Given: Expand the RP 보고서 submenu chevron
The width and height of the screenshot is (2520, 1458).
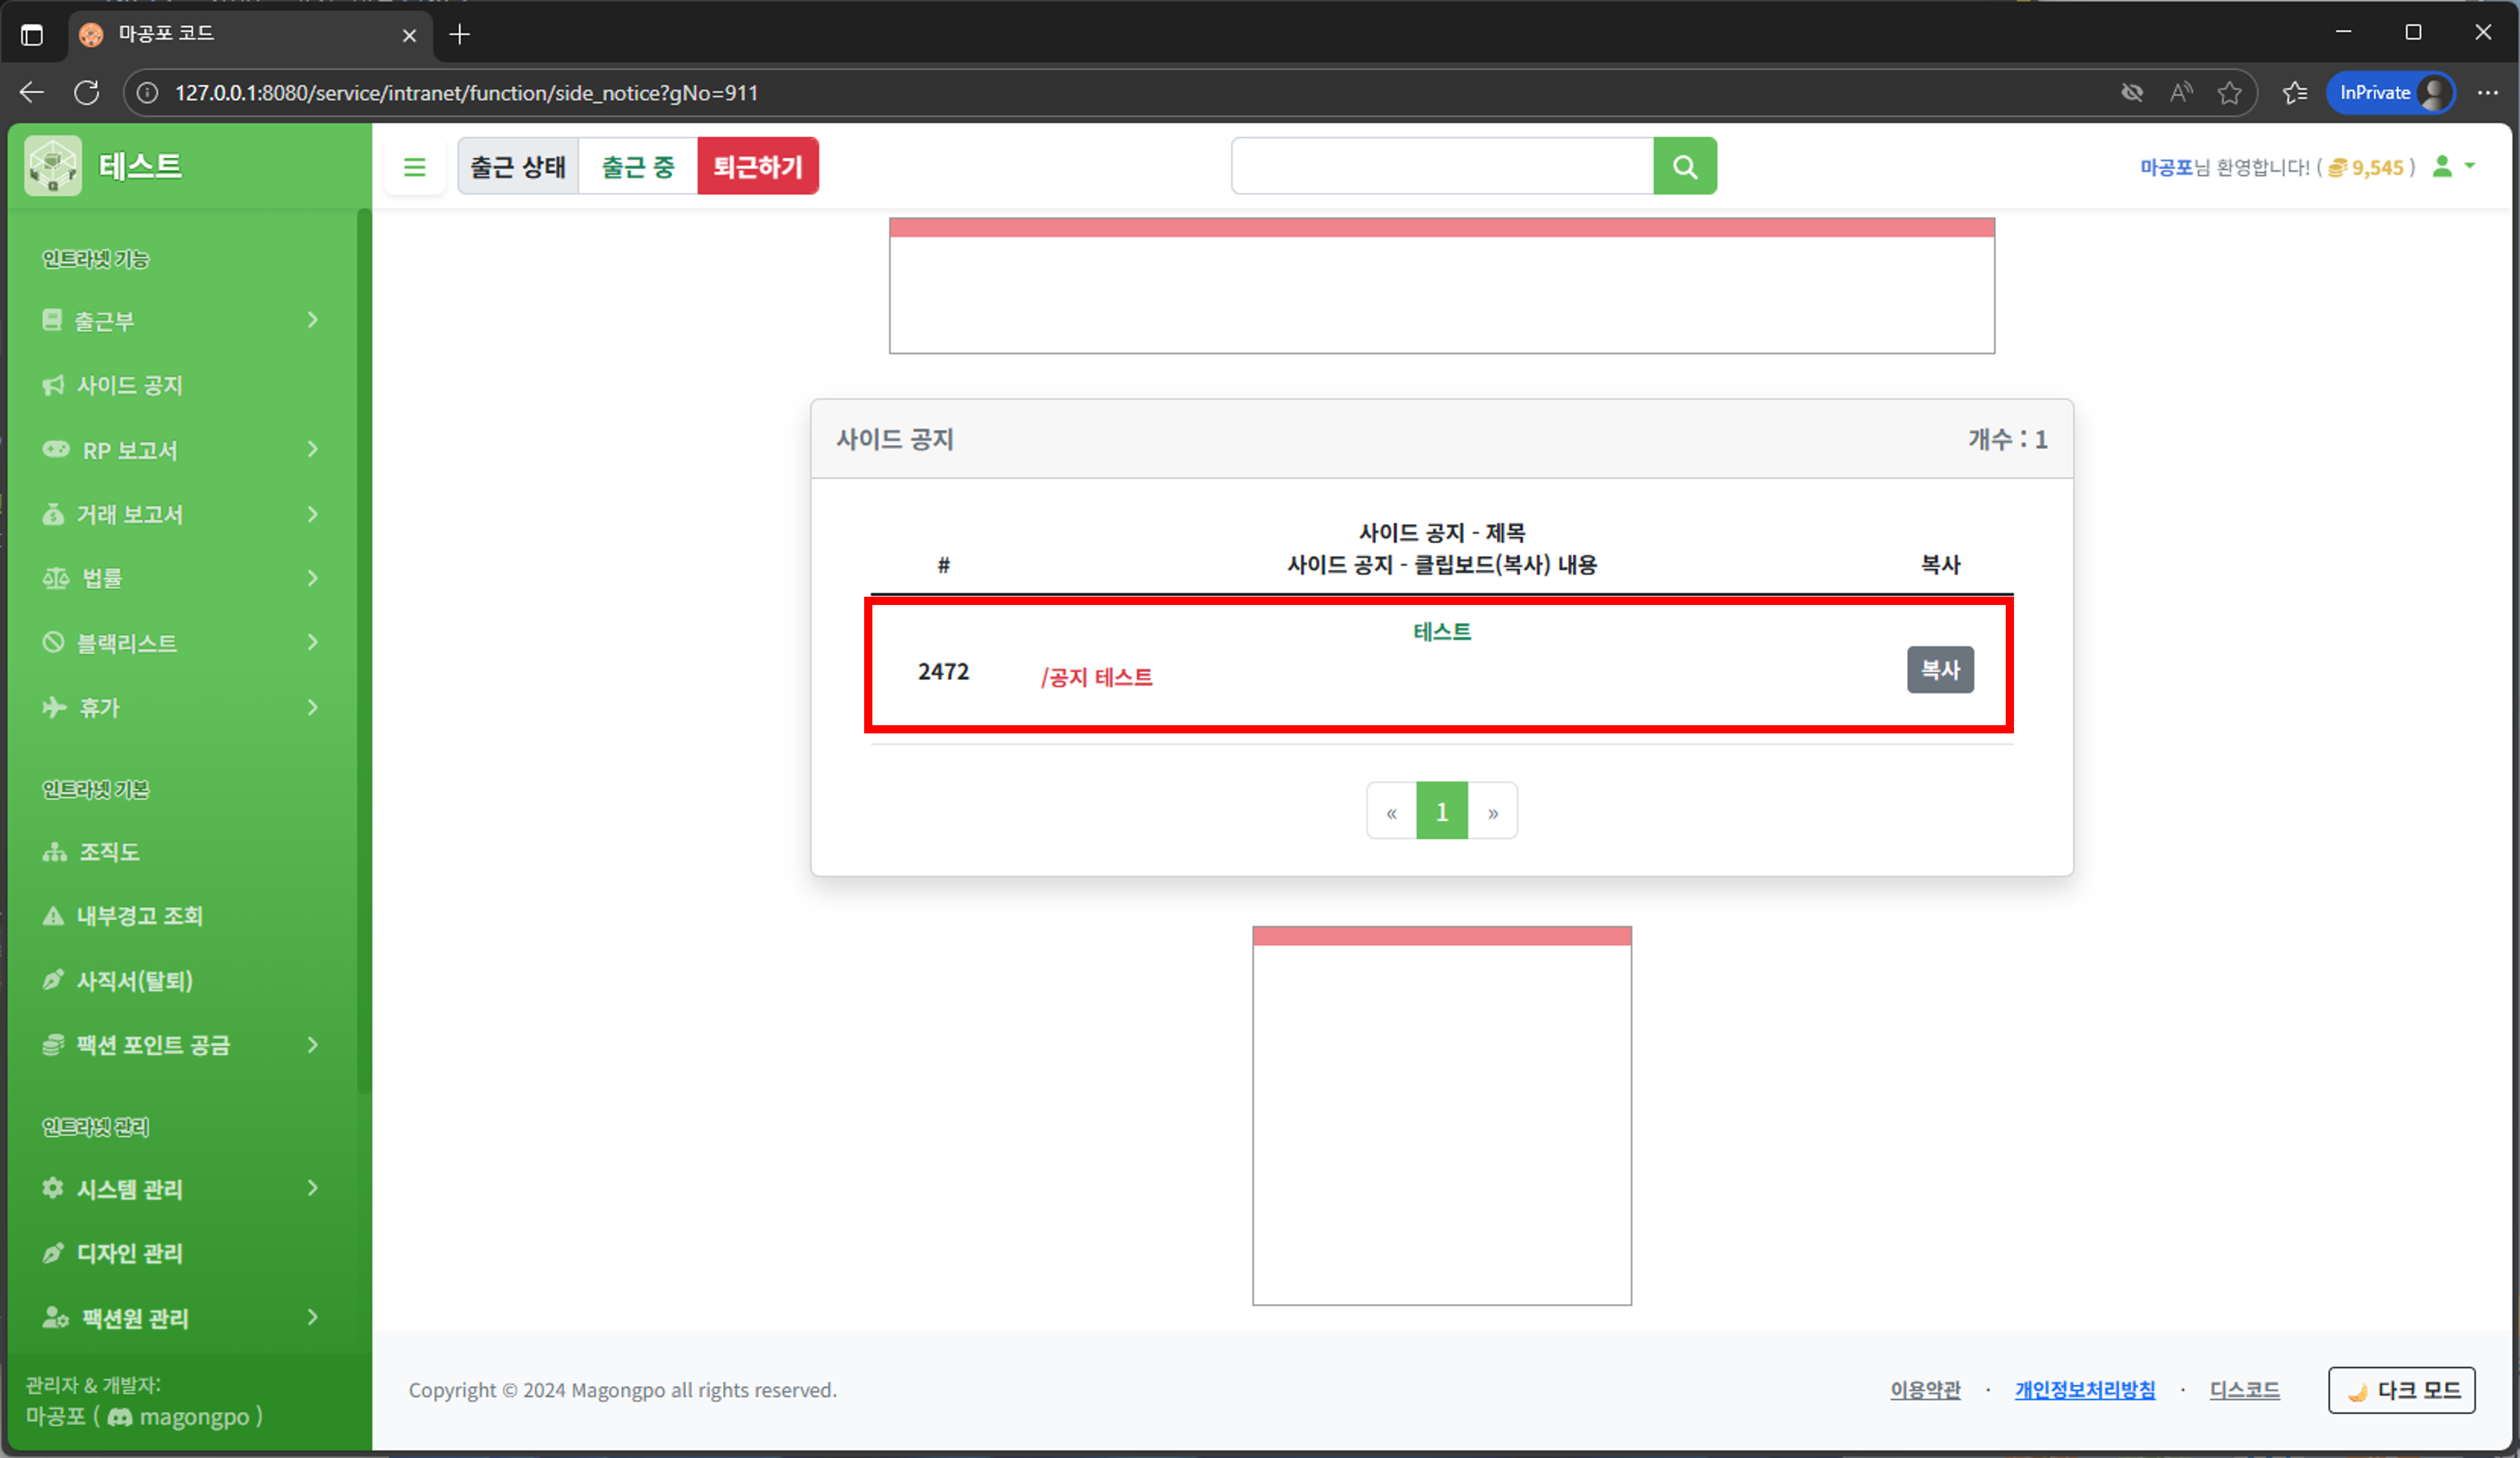Looking at the screenshot, I should click(312, 450).
